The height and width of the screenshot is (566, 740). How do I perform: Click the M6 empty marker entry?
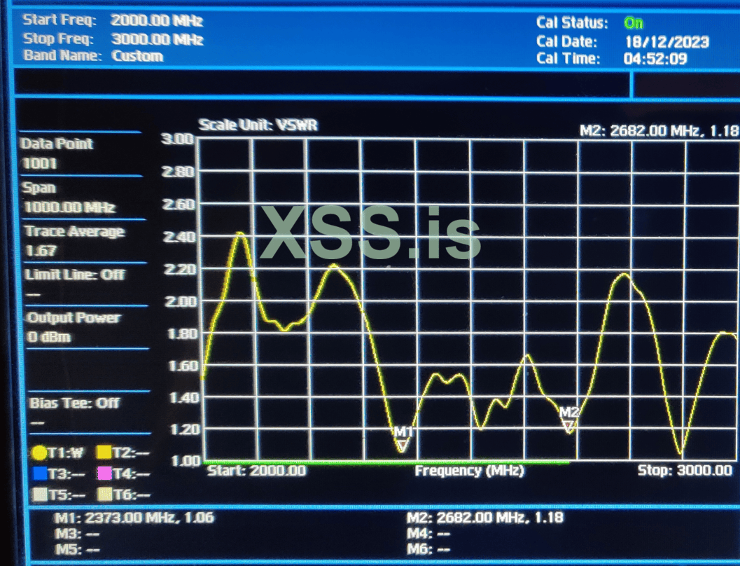pyautogui.click(x=428, y=549)
